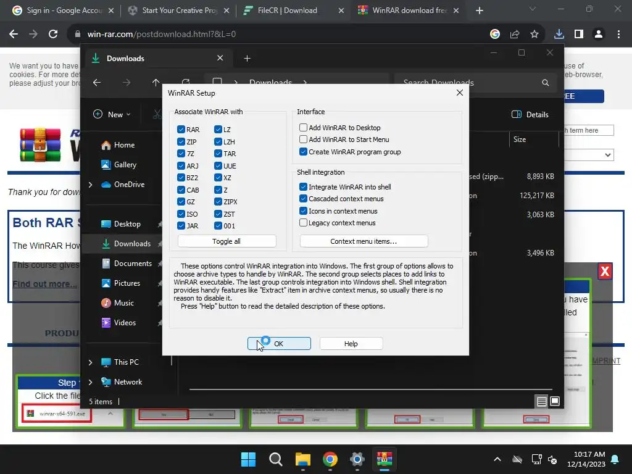Toggle Chrome side panel icon

[x=578, y=35]
